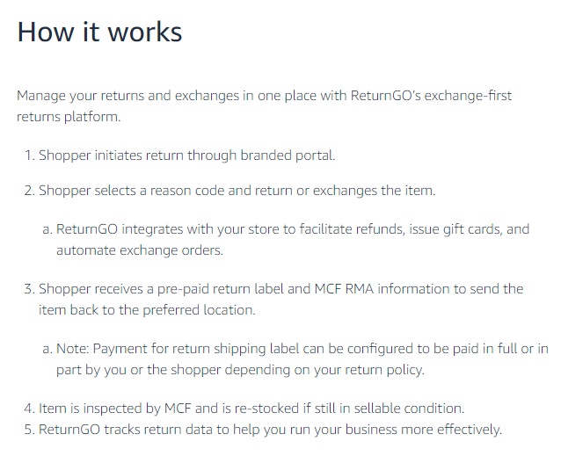Click the intro paragraph about ReturnGO's platform
The width and height of the screenshot is (561, 456).
tap(265, 106)
